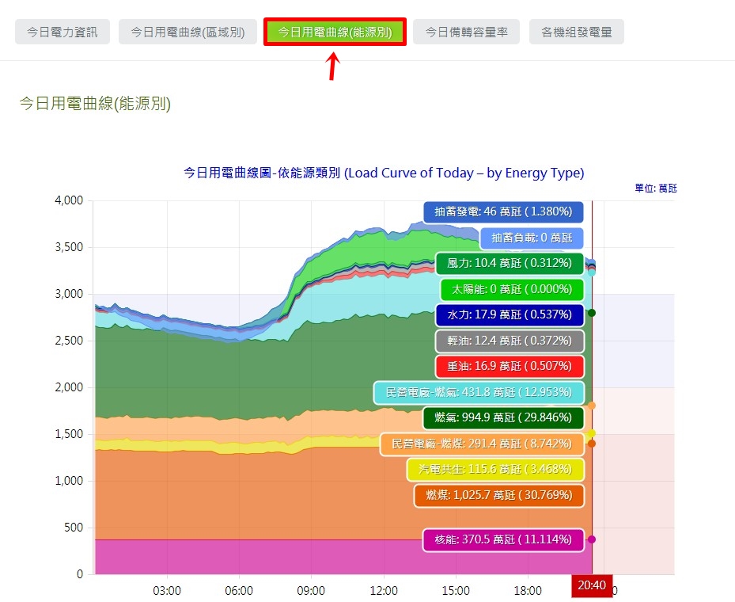This screenshot has height=602, width=735.
Task: Select the blue 水力 17.9 萬瓩 label
Action: [x=510, y=314]
